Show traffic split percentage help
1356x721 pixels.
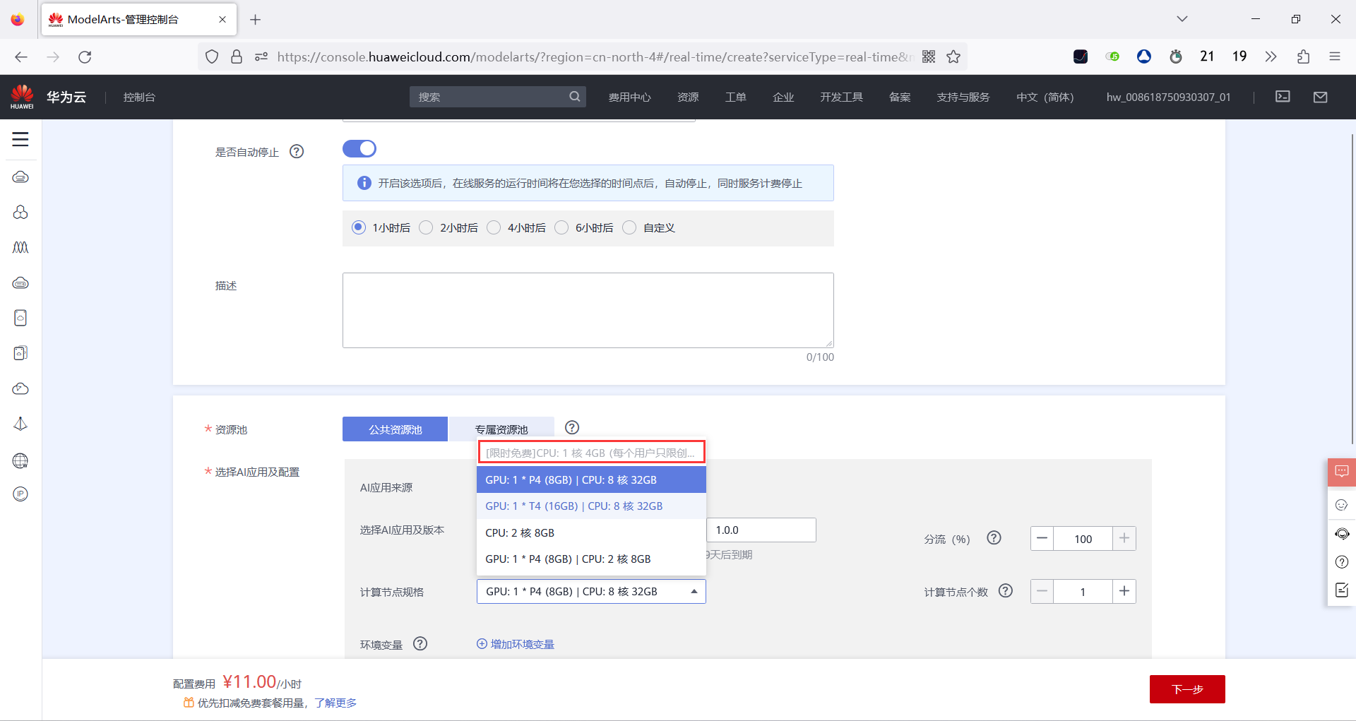coord(994,538)
